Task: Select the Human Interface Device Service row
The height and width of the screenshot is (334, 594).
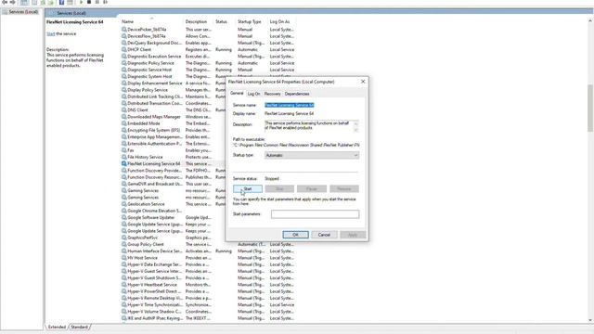Action: pos(208,251)
